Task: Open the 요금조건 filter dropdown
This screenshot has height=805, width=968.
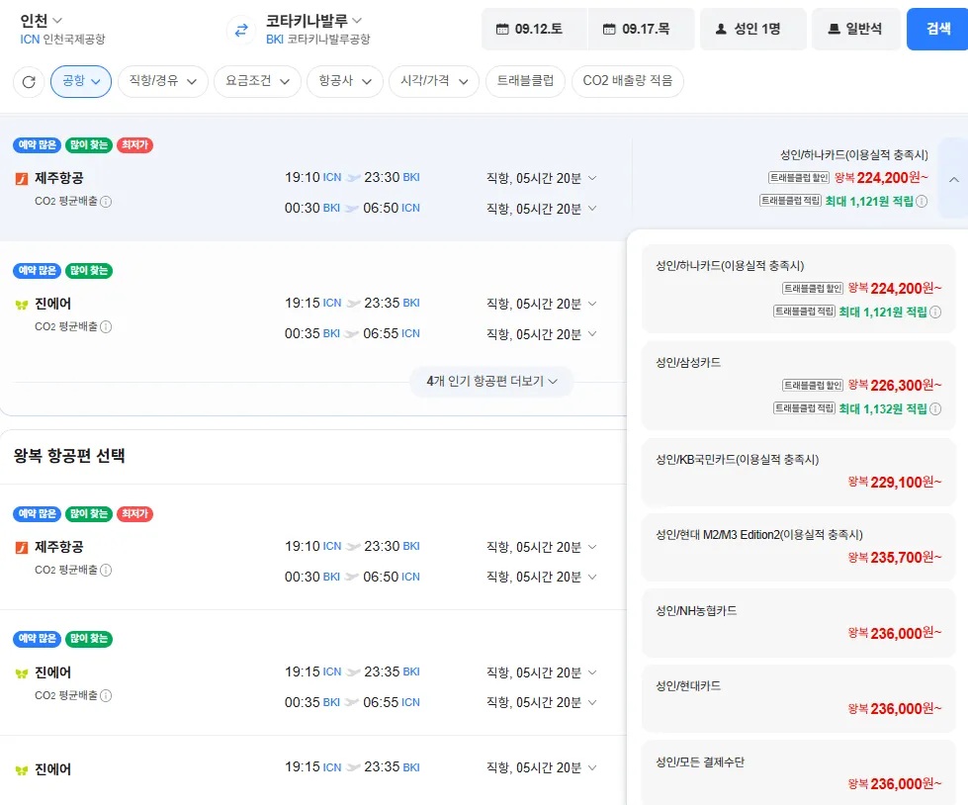Action: click(x=257, y=81)
